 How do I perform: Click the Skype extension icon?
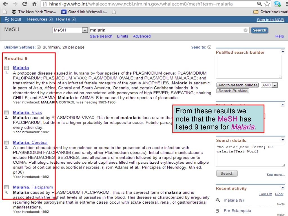pos(277,4)
